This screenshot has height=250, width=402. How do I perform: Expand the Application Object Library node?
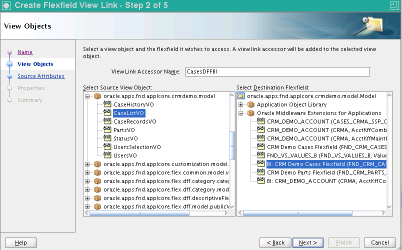coord(240,104)
